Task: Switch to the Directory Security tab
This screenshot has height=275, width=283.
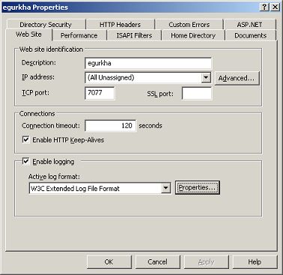Action: (46, 25)
